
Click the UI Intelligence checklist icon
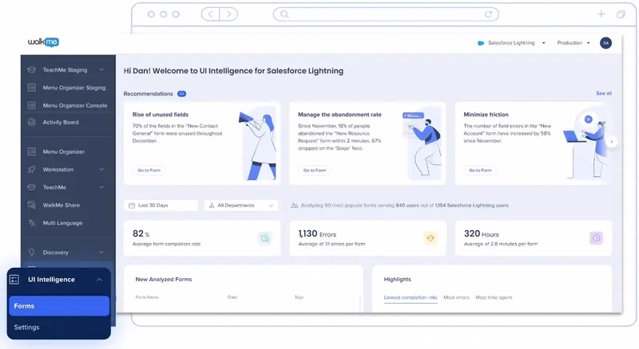click(14, 280)
